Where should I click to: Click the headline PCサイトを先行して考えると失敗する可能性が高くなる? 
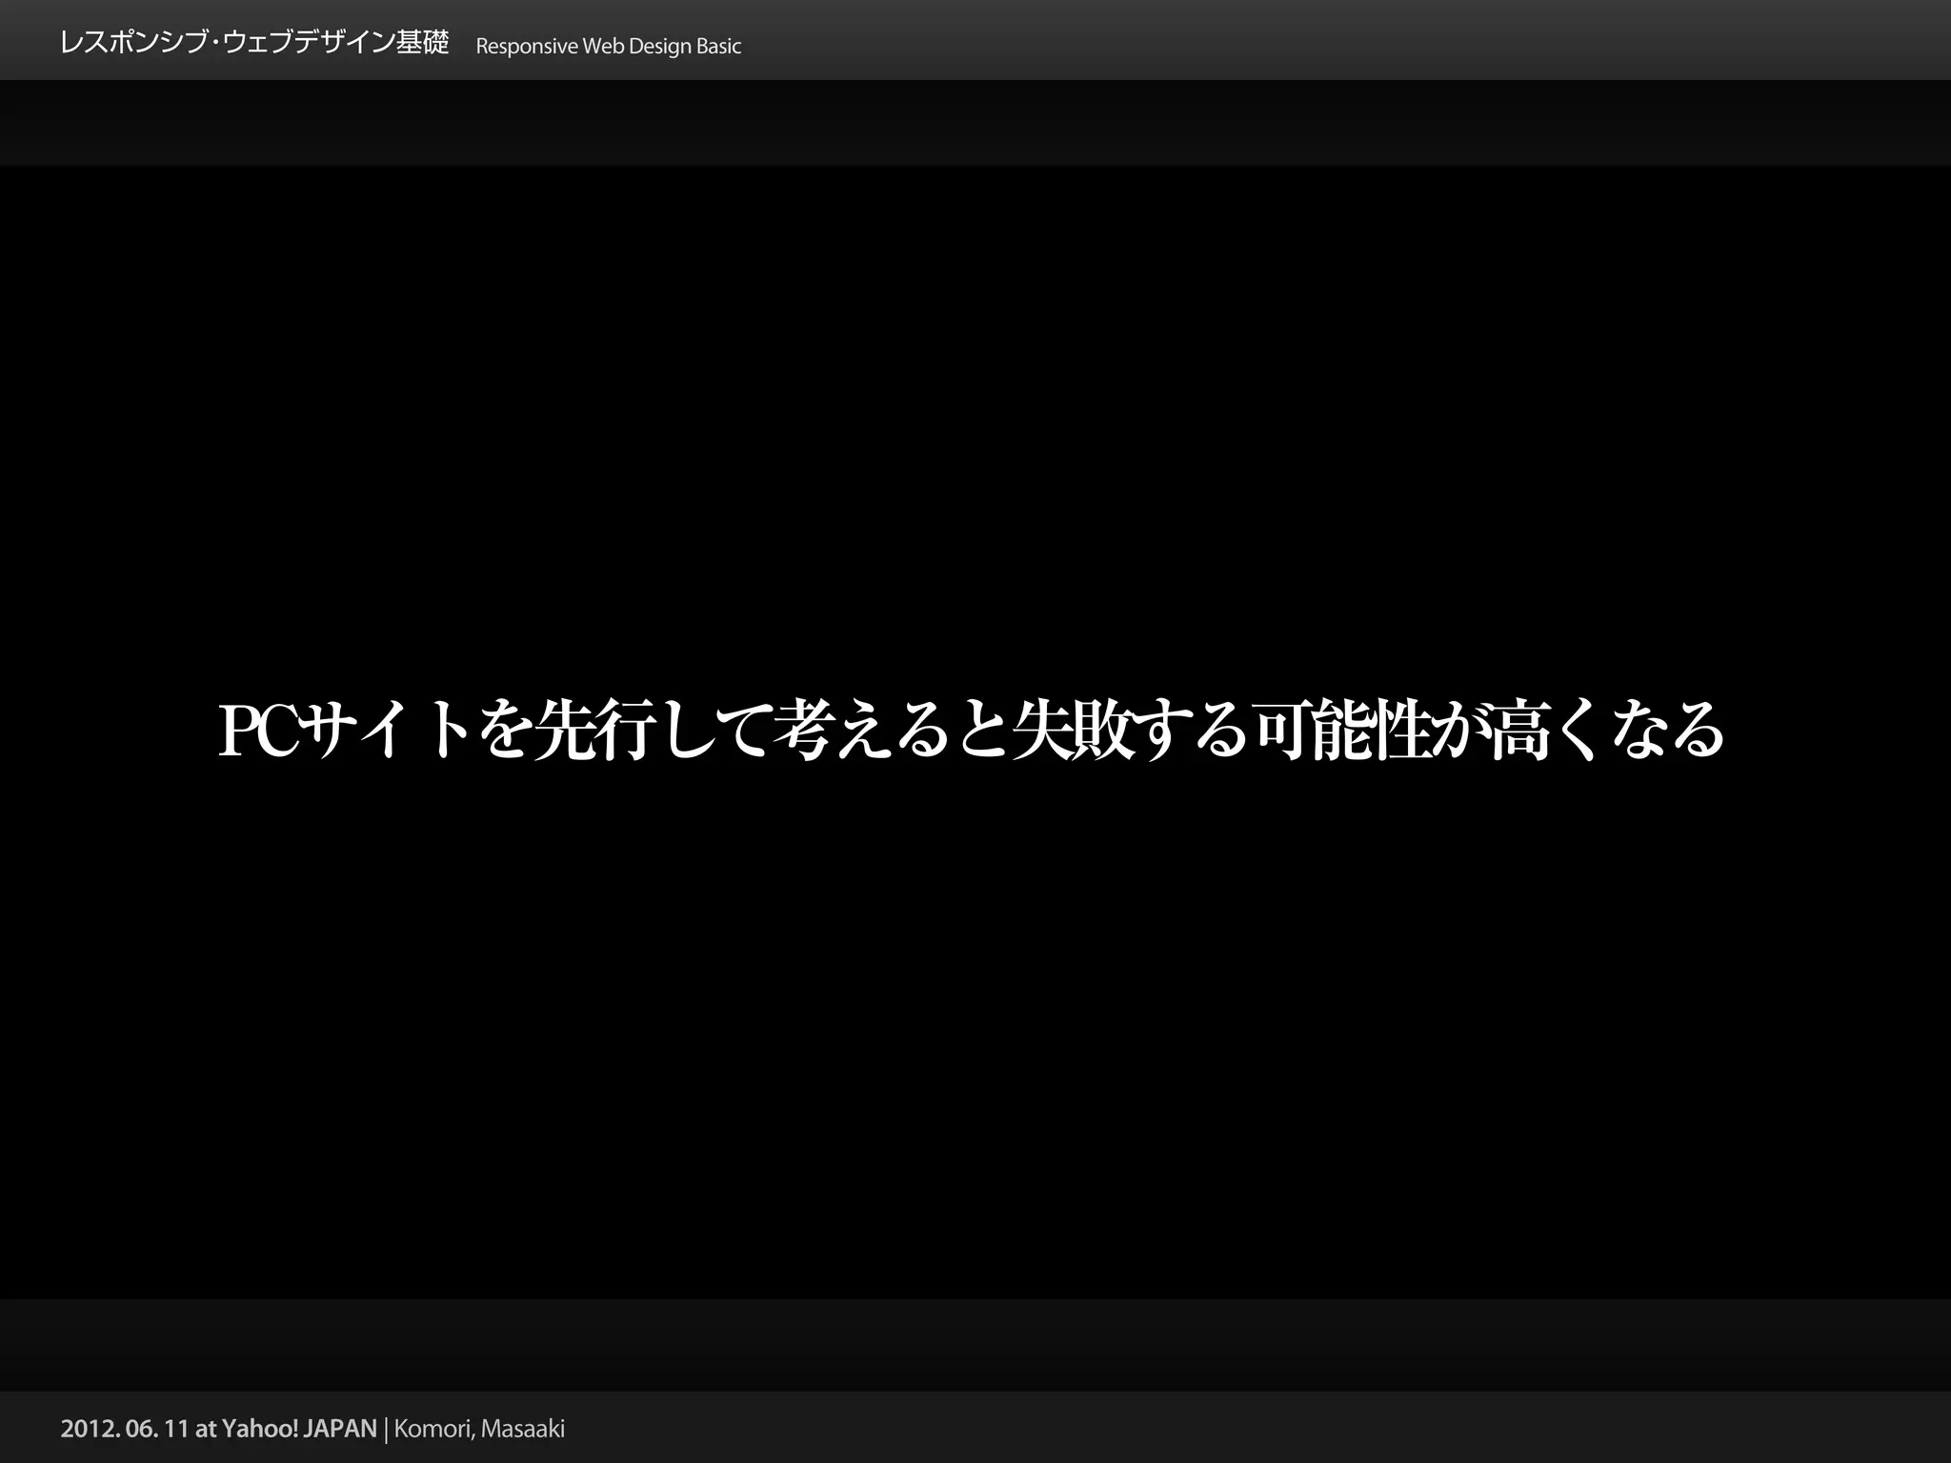click(972, 731)
